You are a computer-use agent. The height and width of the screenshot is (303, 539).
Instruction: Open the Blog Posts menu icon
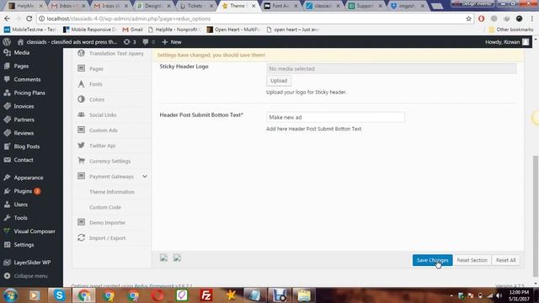[x=7, y=146]
